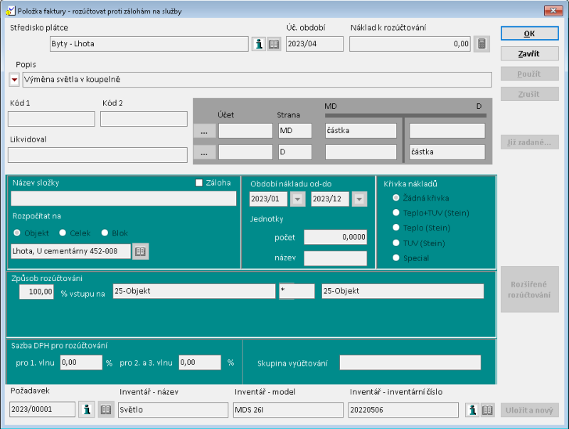Image resolution: width=569 pixels, height=429 pixels.
Task: Click the MD account ellipsis button
Action: pyautogui.click(x=203, y=131)
